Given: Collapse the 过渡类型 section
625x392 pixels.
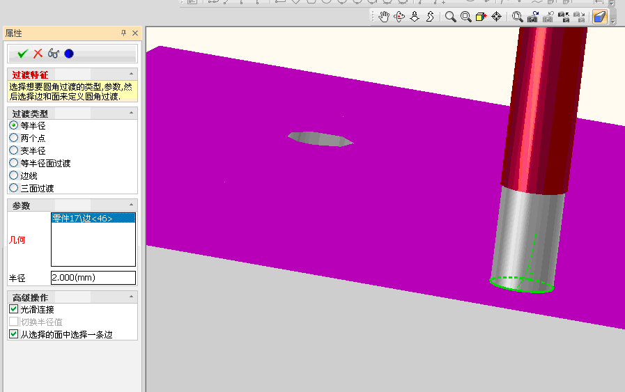Looking at the screenshot, I should pos(131,113).
